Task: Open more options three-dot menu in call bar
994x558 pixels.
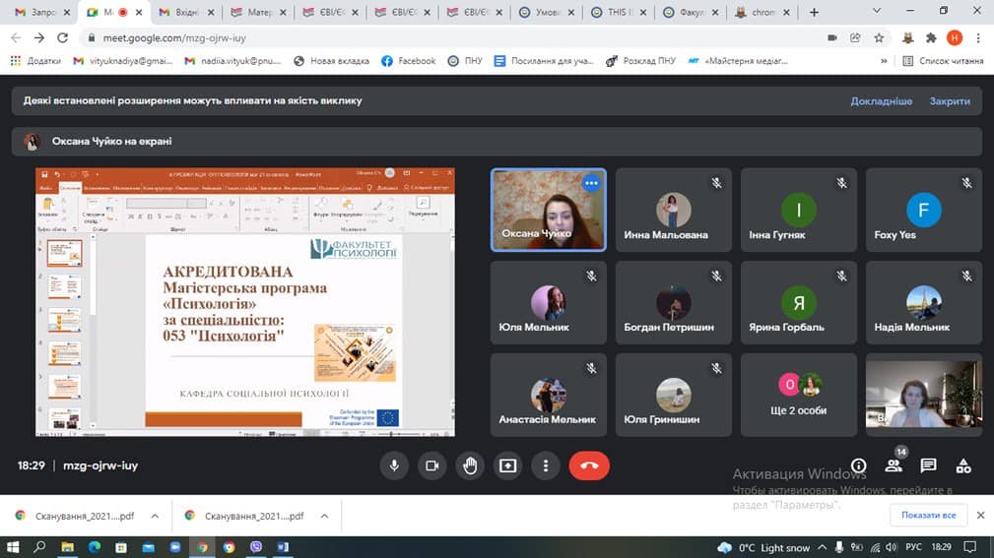Action: point(545,465)
